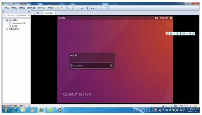Click the console view toolbar icon

[107, 8]
